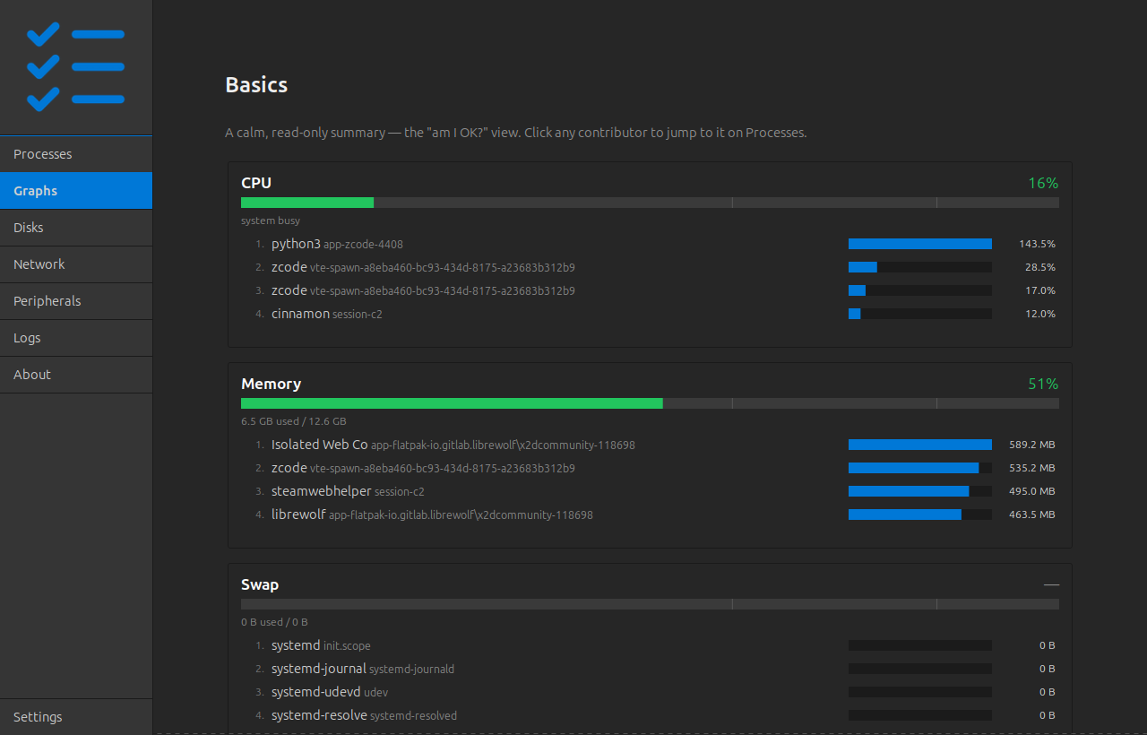Click the CPU overall usage bar
Image resolution: width=1147 pixels, height=735 pixels.
pyautogui.click(x=650, y=203)
